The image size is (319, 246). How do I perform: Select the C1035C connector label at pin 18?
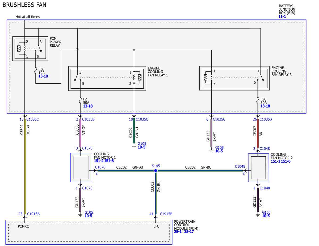click(x=33, y=119)
